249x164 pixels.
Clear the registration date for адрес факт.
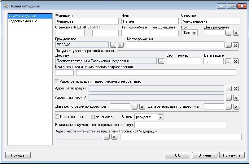[x=236, y=107]
